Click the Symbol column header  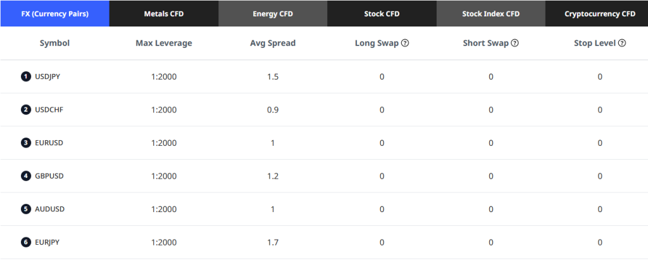54,44
